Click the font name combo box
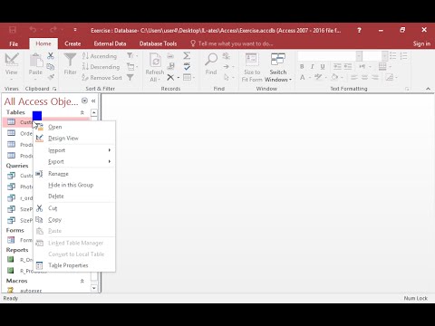Screen dimensions: 435x326 pos(330,56)
